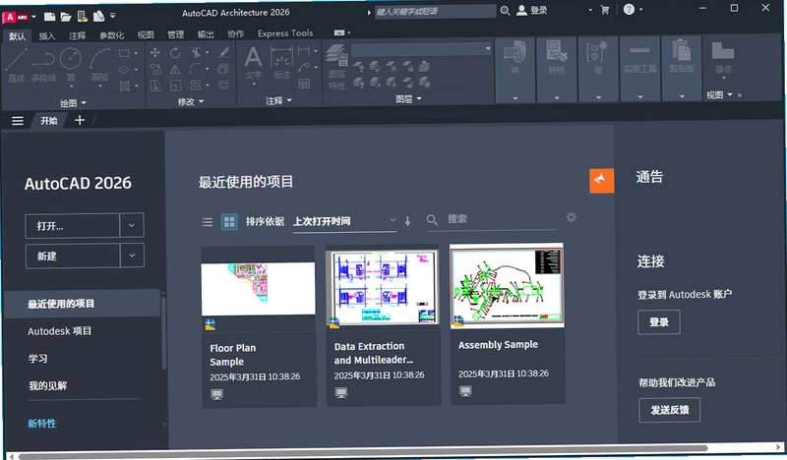The width and height of the screenshot is (787, 460).
Task: Click the search magnifier icon in title bar
Action: click(505, 11)
